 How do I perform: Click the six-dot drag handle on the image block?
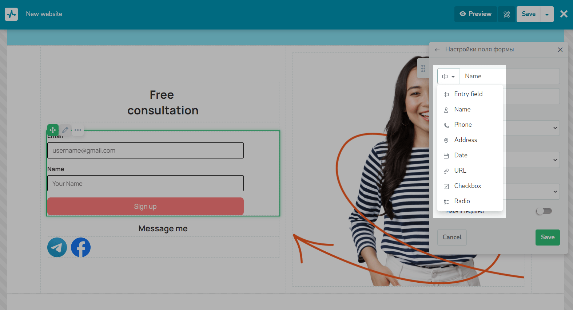(423, 68)
